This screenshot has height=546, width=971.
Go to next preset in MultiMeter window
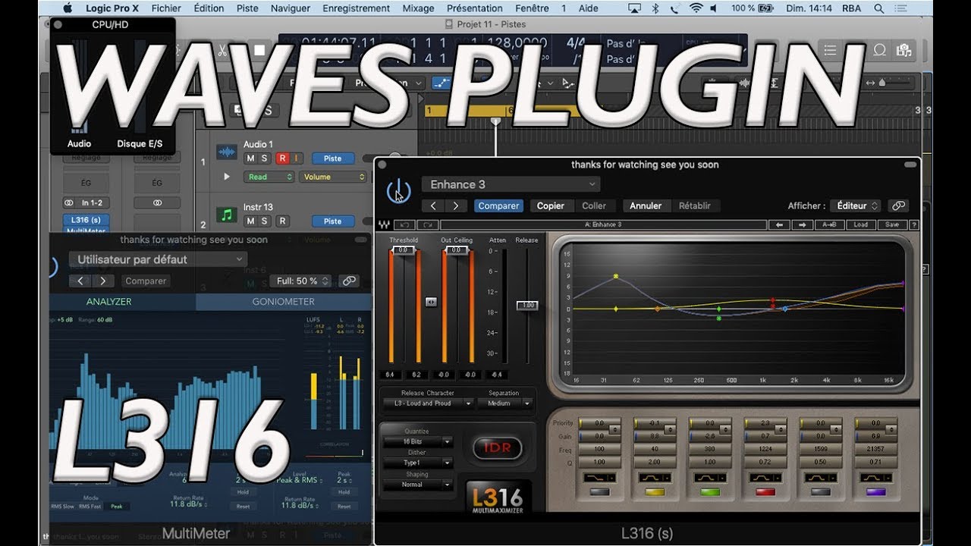pyautogui.click(x=102, y=281)
